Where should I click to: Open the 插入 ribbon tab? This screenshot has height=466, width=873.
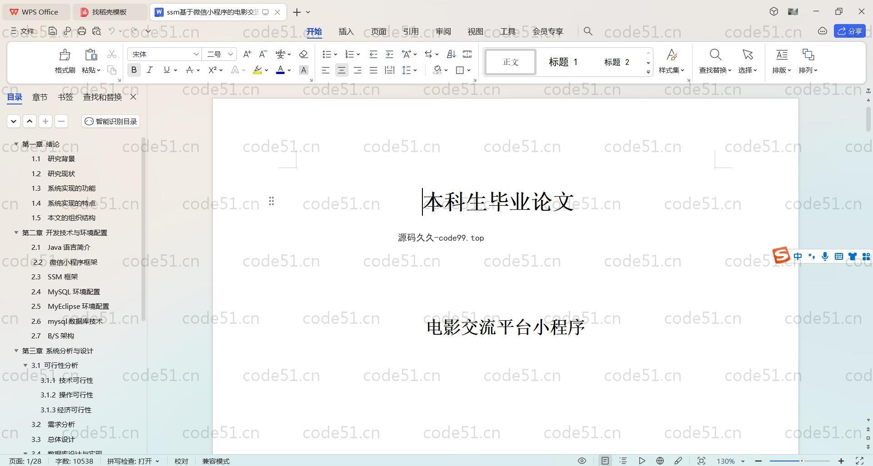pos(346,31)
